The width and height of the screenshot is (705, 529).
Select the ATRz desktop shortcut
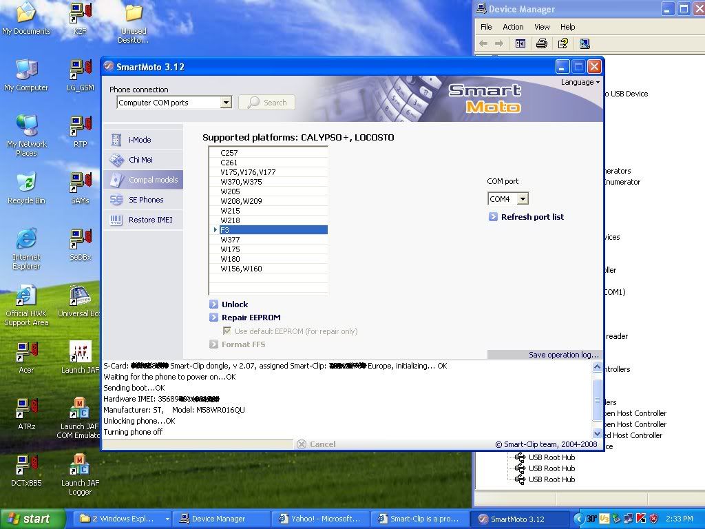point(27,414)
